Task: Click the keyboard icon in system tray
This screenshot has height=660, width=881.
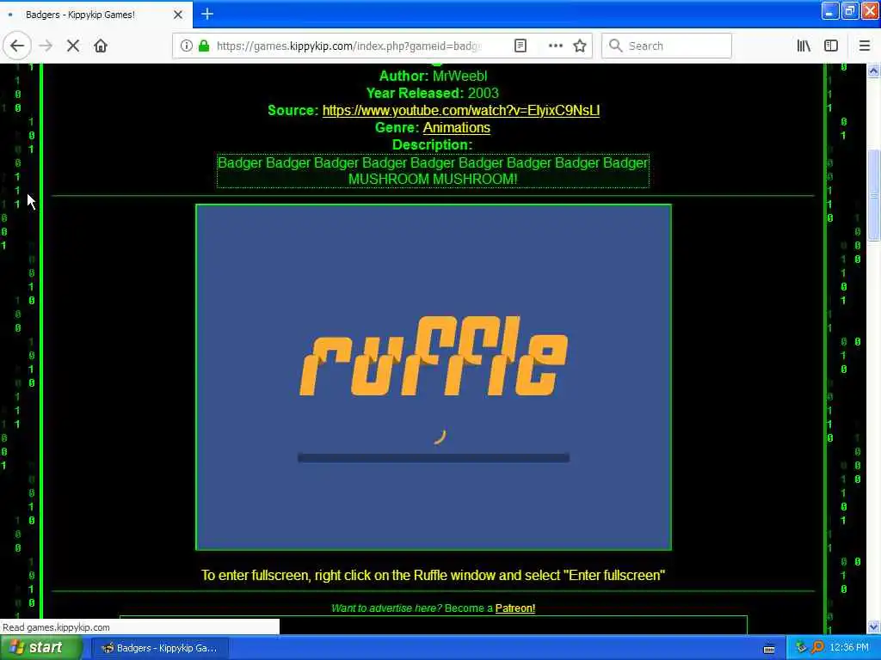Action: point(769,649)
